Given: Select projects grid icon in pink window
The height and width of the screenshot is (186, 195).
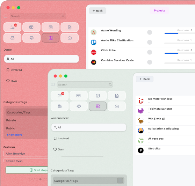Looking at the screenshot, I should 50,38.
